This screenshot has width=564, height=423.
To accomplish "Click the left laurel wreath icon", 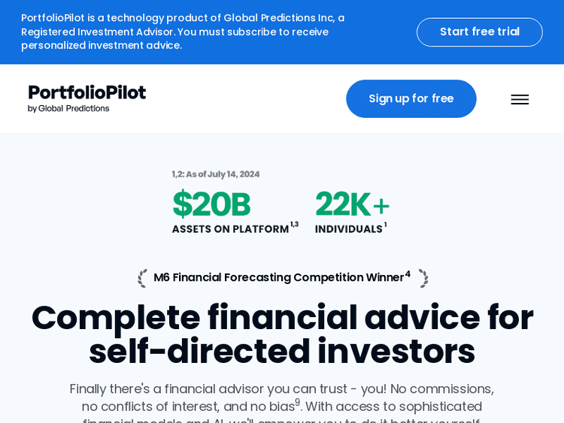I will [x=143, y=278].
